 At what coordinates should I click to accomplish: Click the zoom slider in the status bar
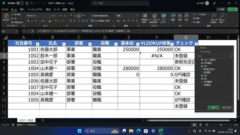tap(221, 125)
